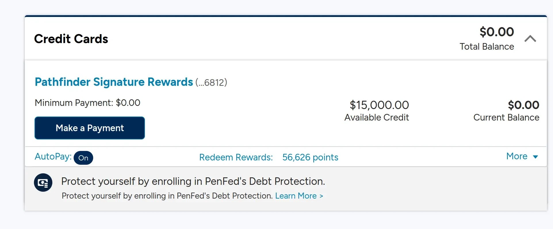
Task: Open Pathfinder Signature Rewards account
Action: 114,82
